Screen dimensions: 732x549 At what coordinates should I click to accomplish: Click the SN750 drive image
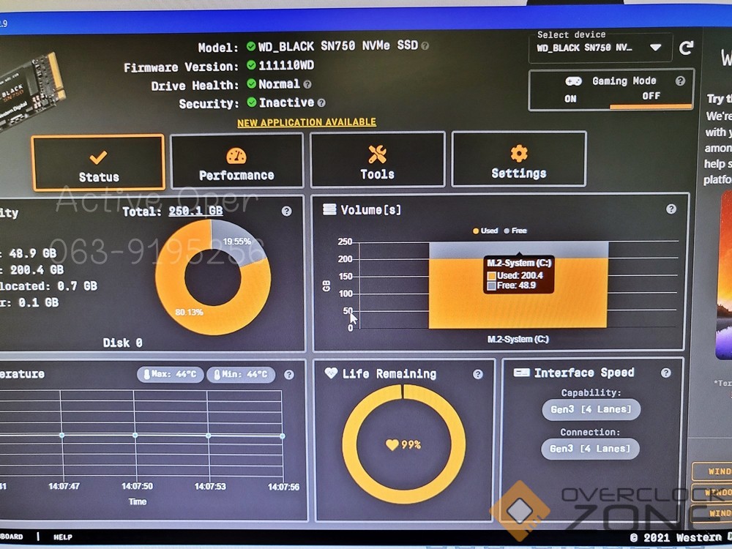[30, 91]
